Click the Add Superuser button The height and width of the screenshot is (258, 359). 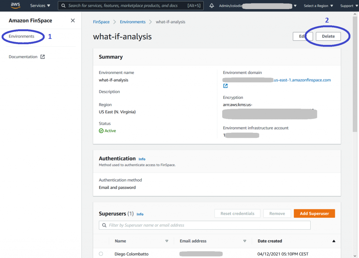point(314,213)
